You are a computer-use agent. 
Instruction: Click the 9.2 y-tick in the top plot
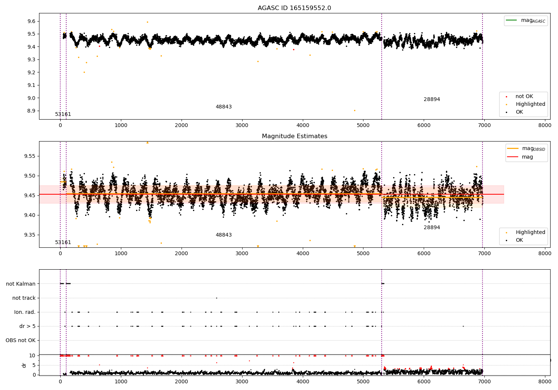point(31,72)
